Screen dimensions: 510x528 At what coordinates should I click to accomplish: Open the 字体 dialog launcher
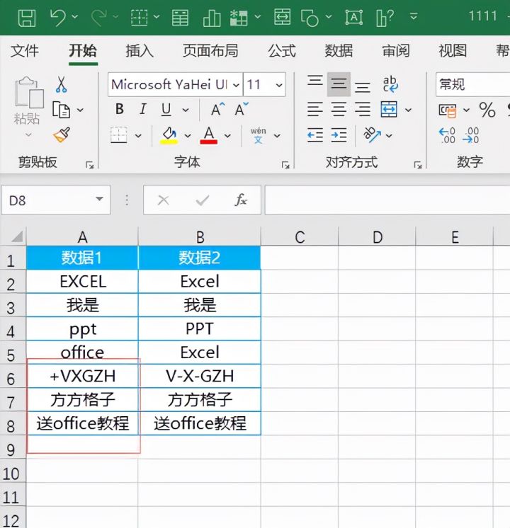[x=285, y=165]
